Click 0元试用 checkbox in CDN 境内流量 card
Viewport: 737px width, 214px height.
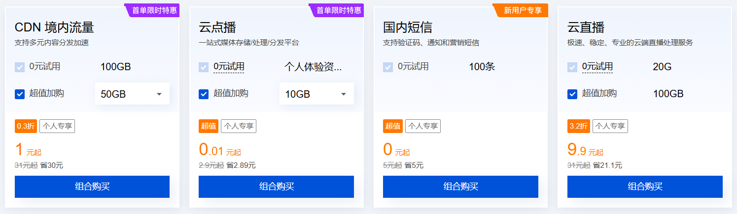(x=20, y=67)
